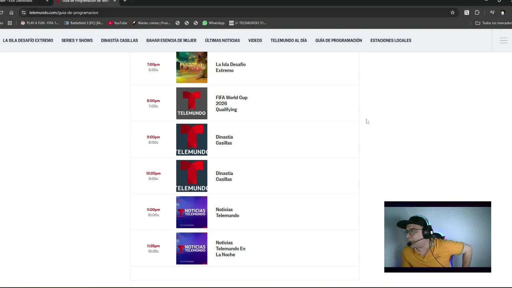The width and height of the screenshot is (512, 288).
Task: Open the browser extensions puzzle icon
Action: 477,12
